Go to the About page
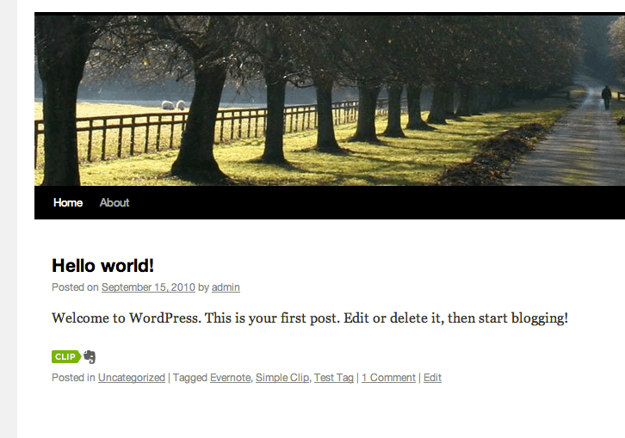Image resolution: width=625 pixels, height=438 pixels. 114,202
